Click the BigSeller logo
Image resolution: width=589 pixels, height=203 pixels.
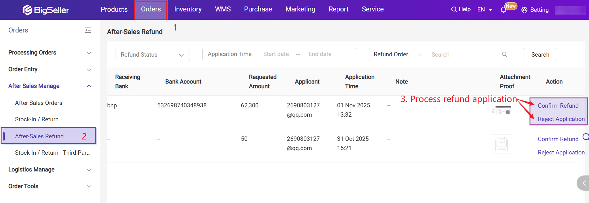tap(46, 10)
